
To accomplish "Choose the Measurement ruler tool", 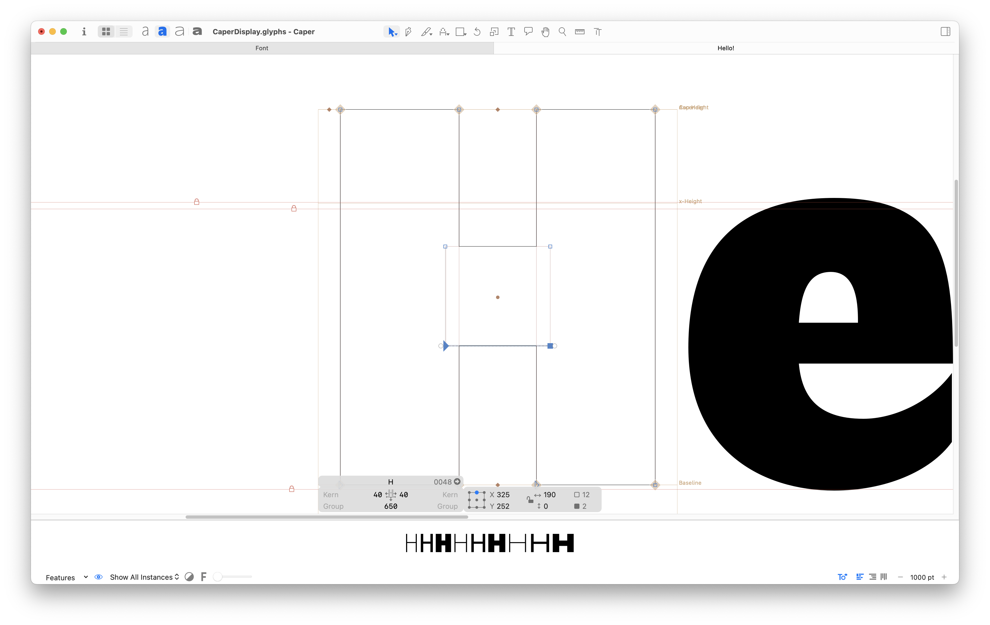I will click(580, 32).
